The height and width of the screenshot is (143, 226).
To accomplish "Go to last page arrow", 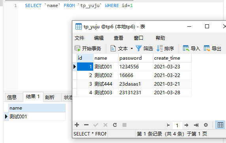I will pos(196,125).
